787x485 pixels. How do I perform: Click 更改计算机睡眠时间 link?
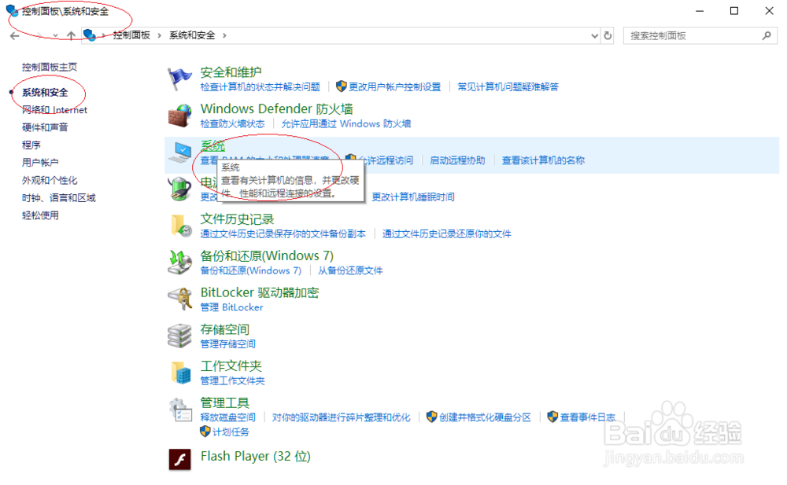coord(413,197)
